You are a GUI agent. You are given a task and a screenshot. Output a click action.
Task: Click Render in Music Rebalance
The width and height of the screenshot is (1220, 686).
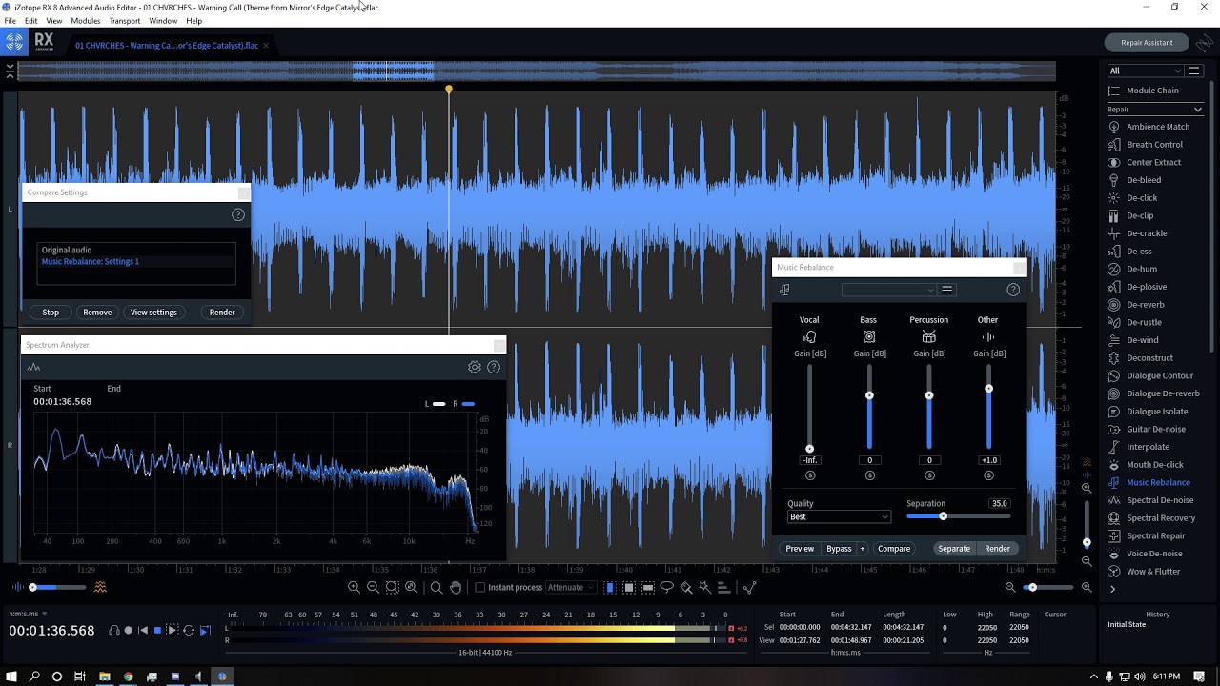pos(997,549)
